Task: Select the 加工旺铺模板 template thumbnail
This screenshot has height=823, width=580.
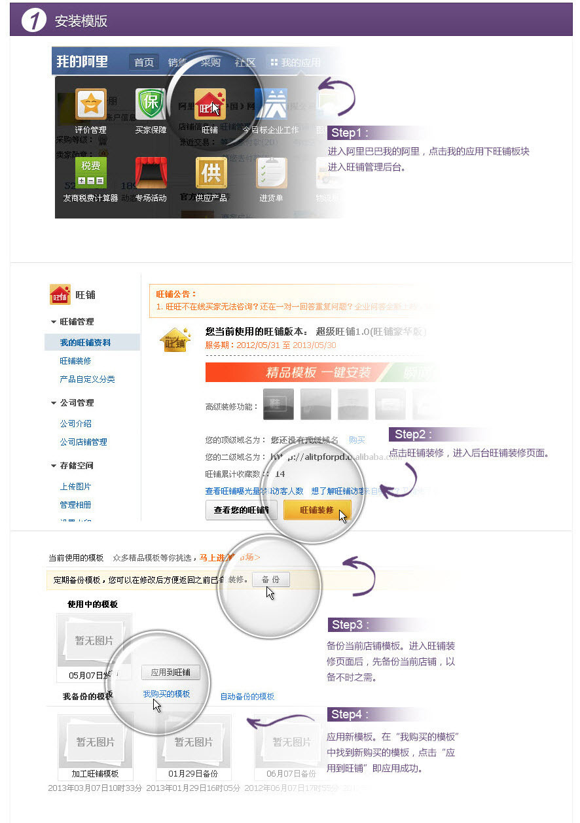Action: point(96,741)
